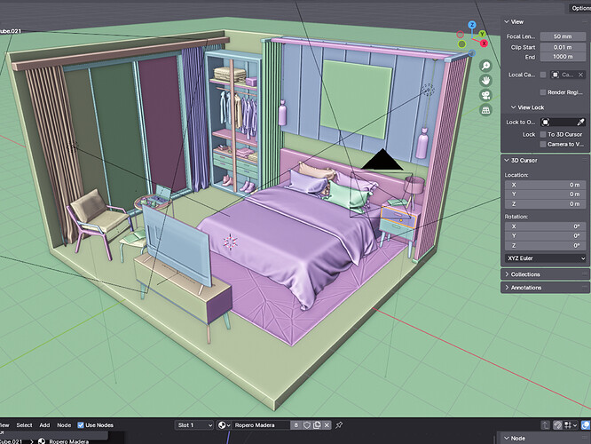The width and height of the screenshot is (591, 444).
Task: Click the 3D cursor on the bed
Action: coord(230,242)
